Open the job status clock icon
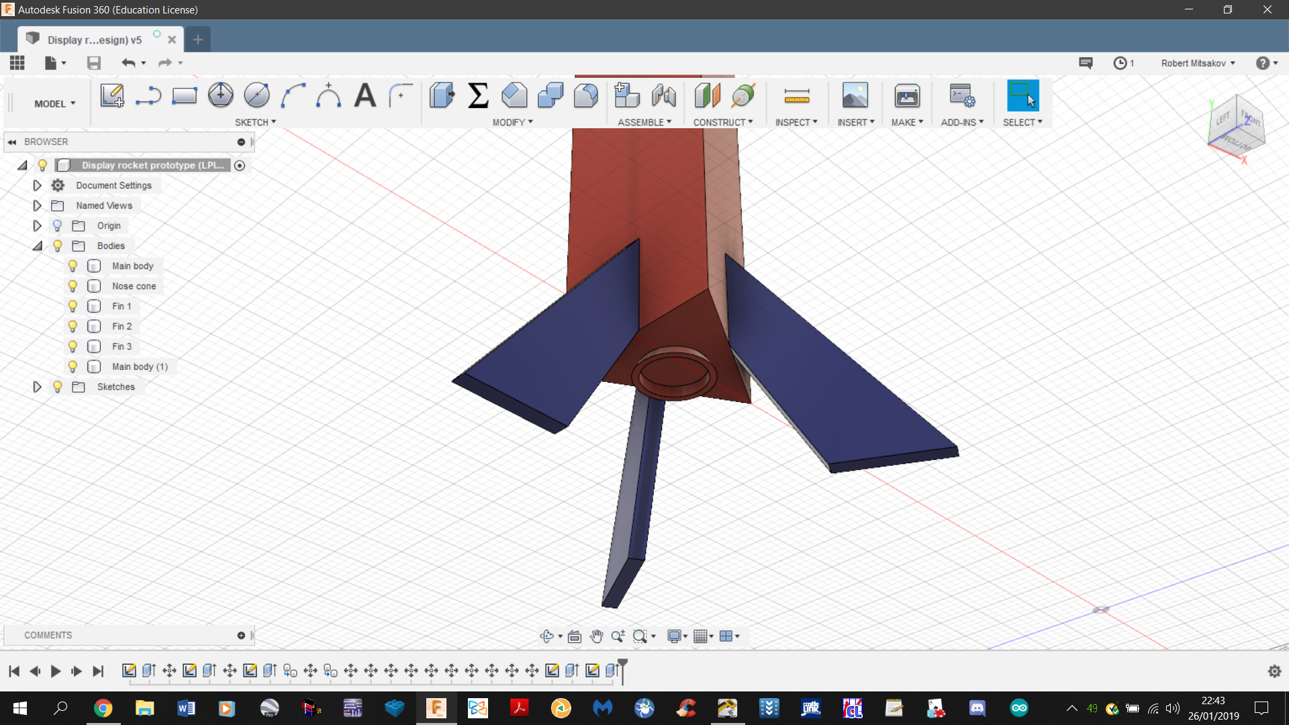The image size is (1289, 725). point(1120,63)
